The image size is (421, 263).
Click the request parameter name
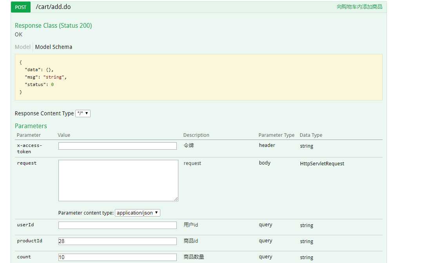[27, 163]
